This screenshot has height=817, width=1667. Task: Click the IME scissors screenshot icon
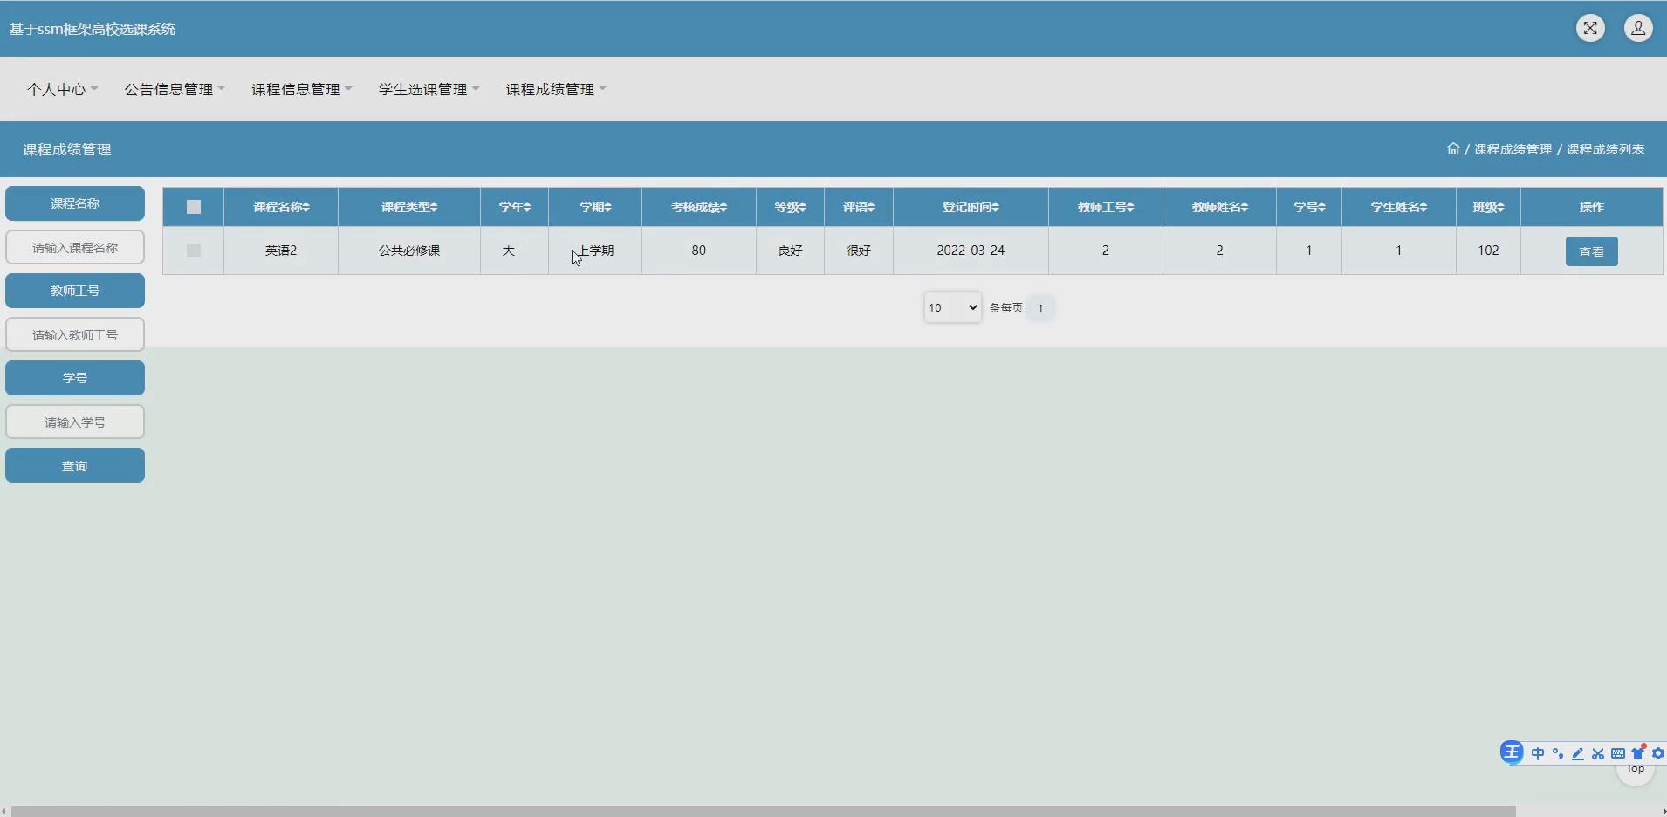pyautogui.click(x=1598, y=753)
